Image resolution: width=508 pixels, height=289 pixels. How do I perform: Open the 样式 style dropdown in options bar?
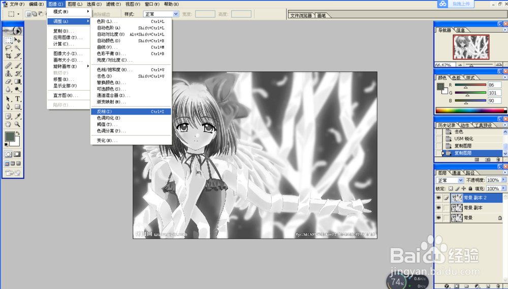pos(176,14)
